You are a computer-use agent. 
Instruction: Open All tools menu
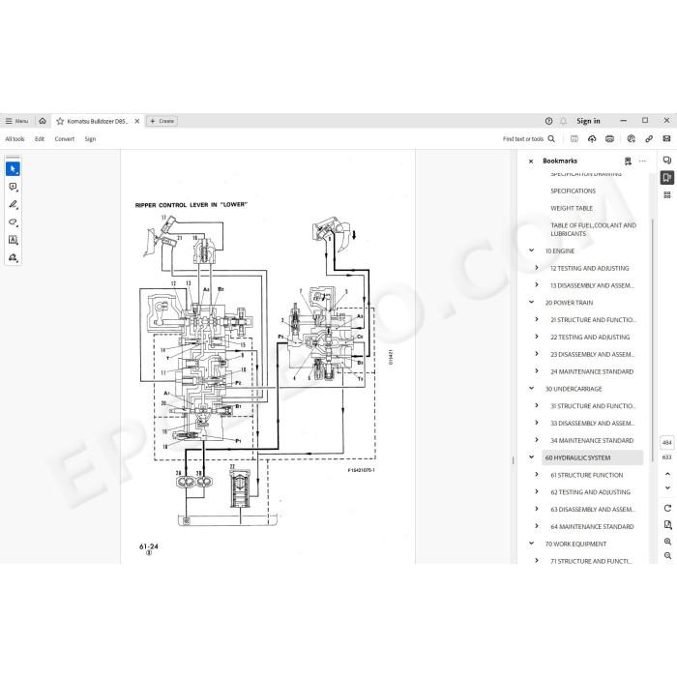[15, 139]
